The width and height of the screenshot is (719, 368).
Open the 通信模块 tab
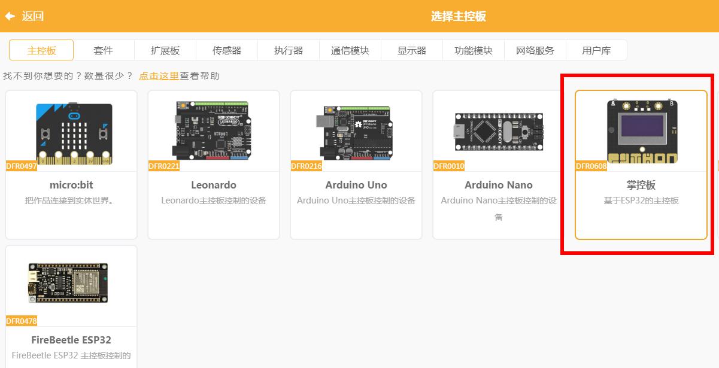[x=350, y=50]
